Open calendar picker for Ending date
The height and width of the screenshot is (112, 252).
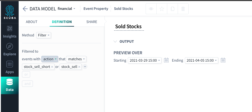pyautogui.click(x=223, y=60)
